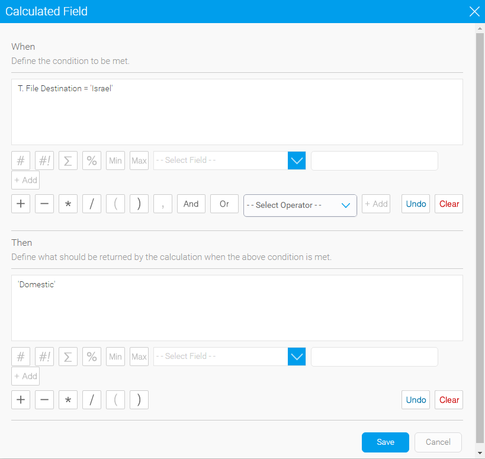The width and height of the screenshot is (485, 459).
Task: Clear the Then expression
Action: pos(449,400)
